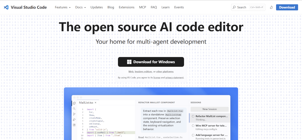
Task: Close the MailList.tsx tab with the x
Action: pos(95,103)
